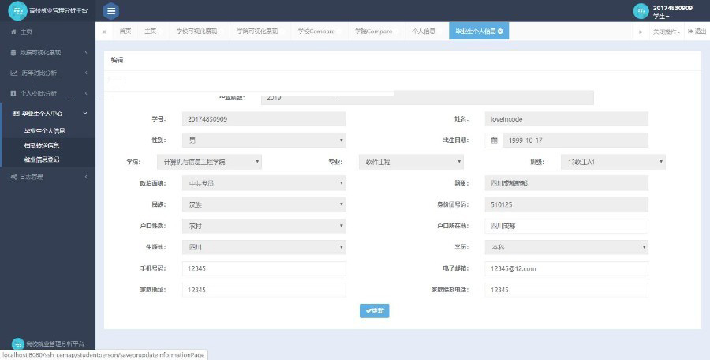The image size is (710, 360).
Task: Click the platform logo in sidebar header
Action: (x=16, y=11)
